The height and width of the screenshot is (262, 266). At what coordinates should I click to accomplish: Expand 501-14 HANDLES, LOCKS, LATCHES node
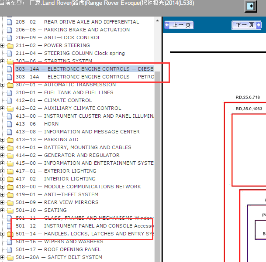2,234
